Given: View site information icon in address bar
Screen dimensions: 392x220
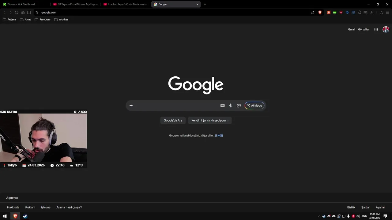Looking at the screenshot, I should (37, 13).
